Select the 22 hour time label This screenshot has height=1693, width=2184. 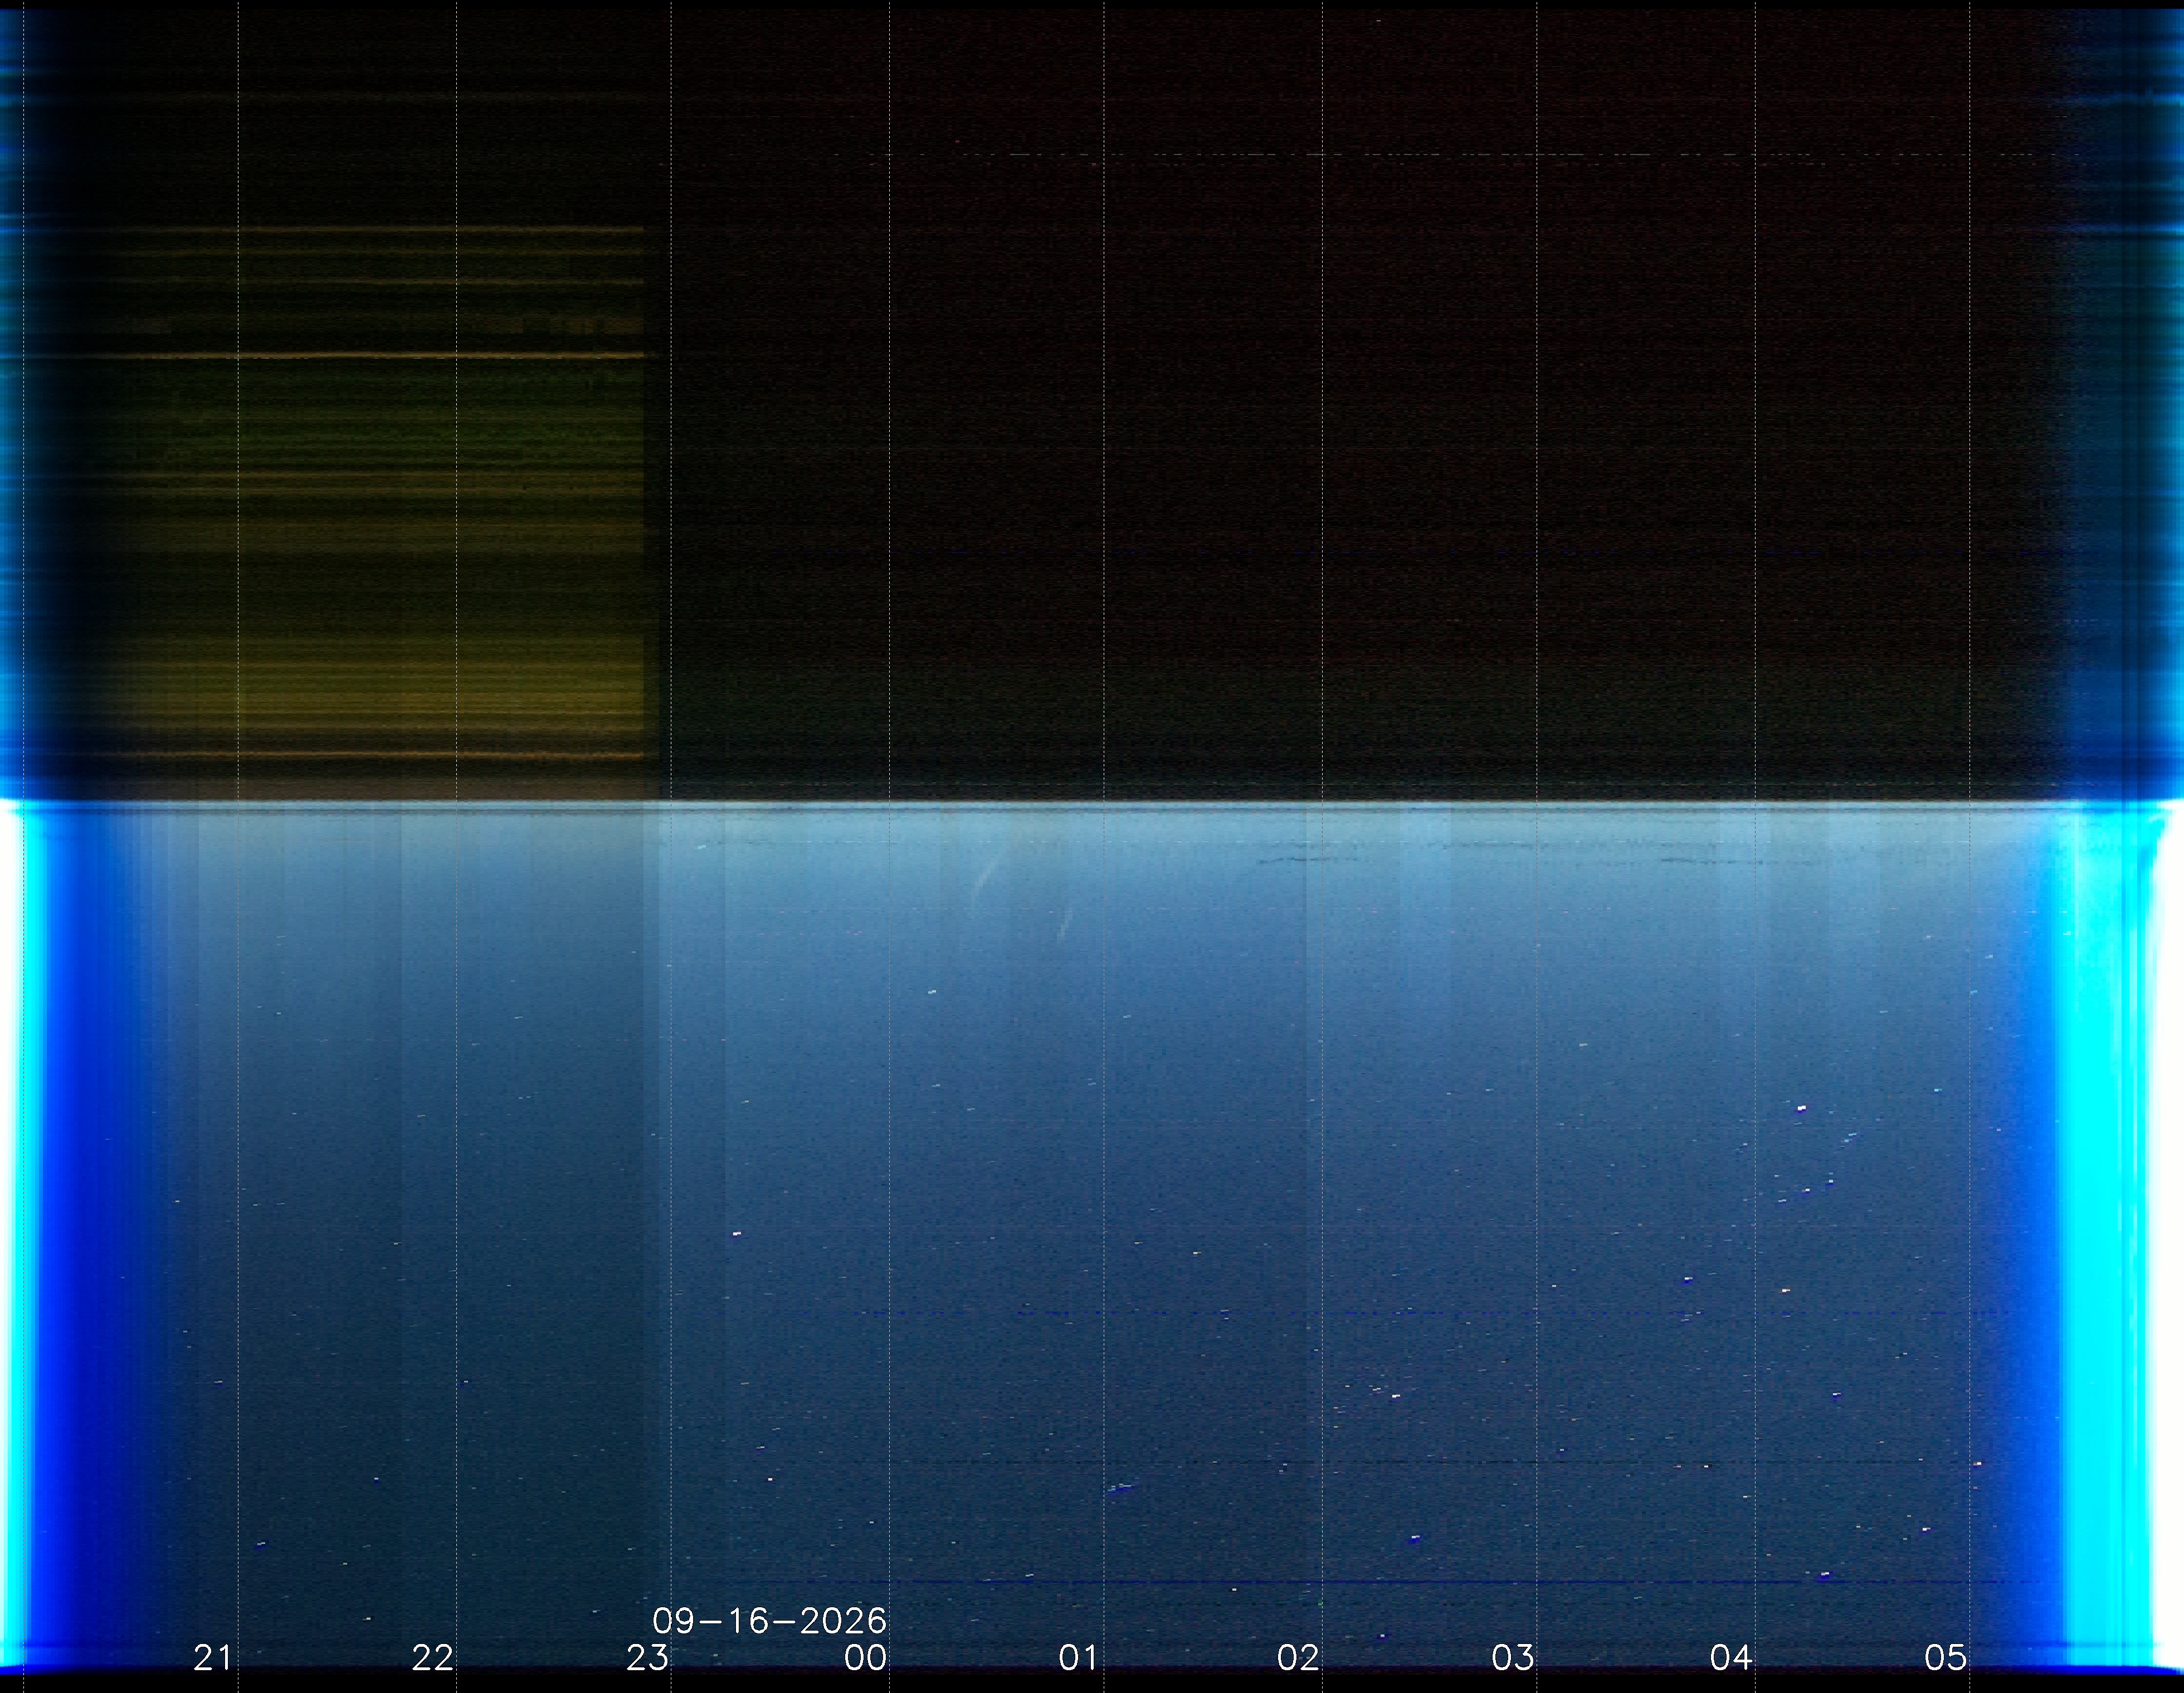click(x=432, y=1658)
